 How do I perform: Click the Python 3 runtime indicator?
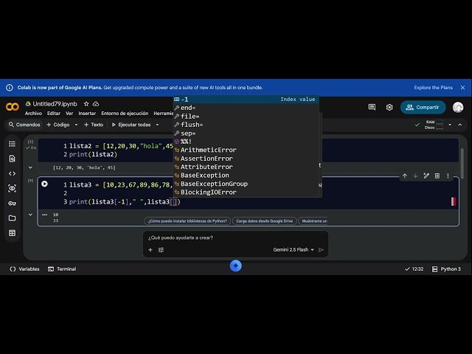pos(446,268)
